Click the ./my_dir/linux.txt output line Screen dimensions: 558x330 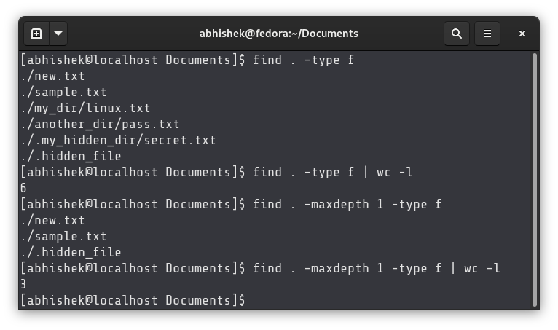(x=85, y=109)
